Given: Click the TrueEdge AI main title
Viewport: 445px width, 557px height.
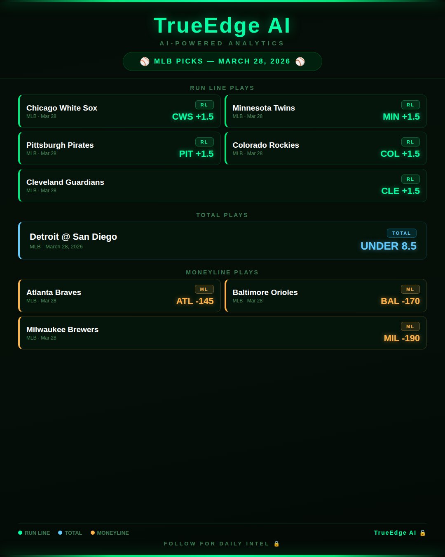Looking at the screenshot, I should click(222, 26).
